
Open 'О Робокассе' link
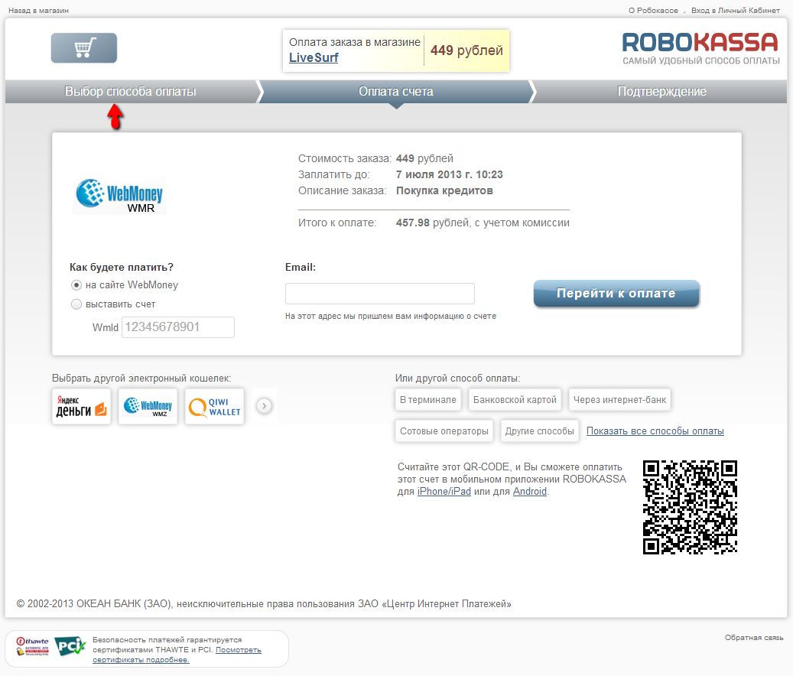click(x=653, y=11)
